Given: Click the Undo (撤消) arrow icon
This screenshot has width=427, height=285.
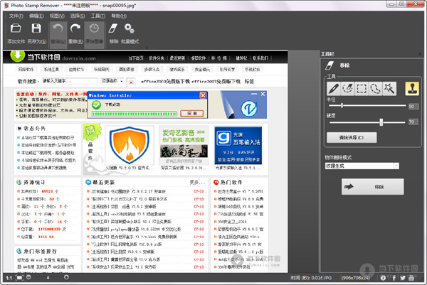Looking at the screenshot, I should [58, 28].
